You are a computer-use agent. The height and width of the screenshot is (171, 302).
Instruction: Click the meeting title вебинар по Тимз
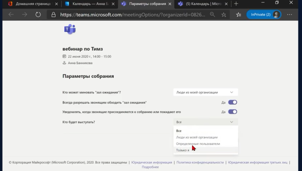point(83,49)
